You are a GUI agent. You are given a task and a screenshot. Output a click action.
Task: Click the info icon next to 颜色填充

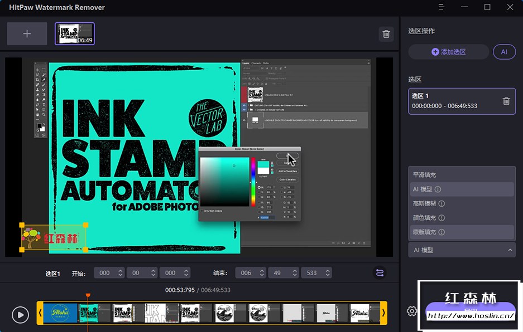(x=442, y=218)
